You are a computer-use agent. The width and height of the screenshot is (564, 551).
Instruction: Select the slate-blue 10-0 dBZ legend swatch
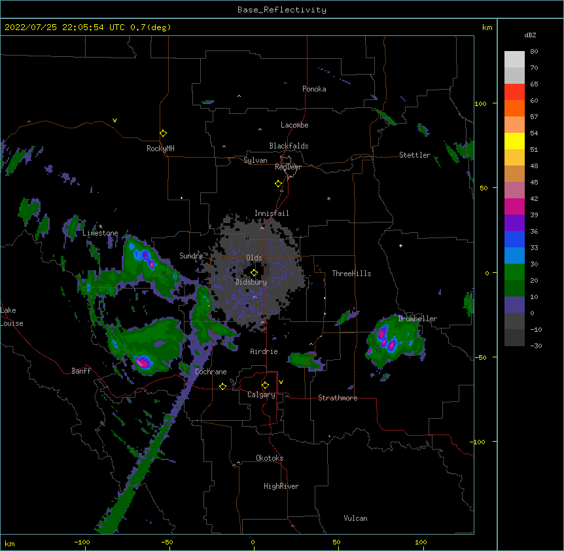click(514, 305)
